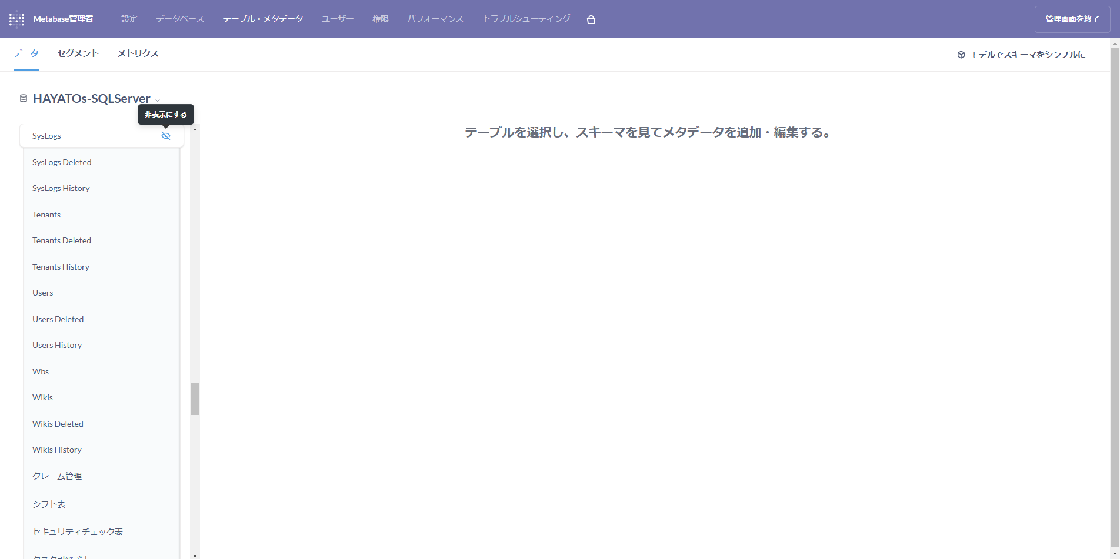The width and height of the screenshot is (1120, 559).
Task: Select the SysLogs History table
Action: 102,188
